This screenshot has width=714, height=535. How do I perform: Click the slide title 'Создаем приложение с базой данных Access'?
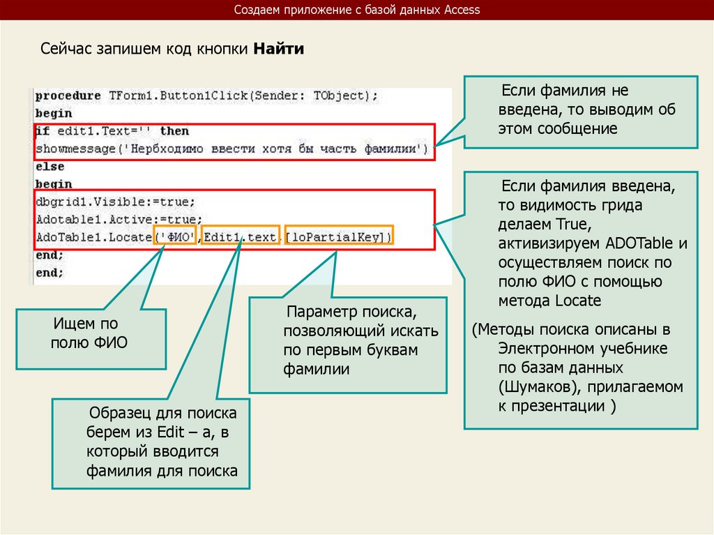[356, 10]
